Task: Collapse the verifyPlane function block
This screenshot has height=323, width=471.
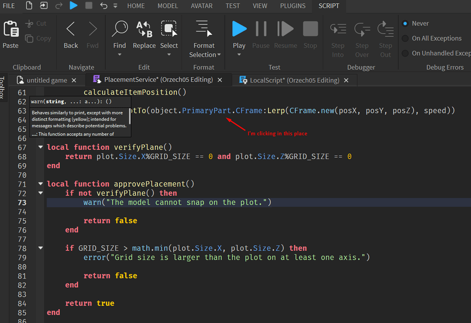Action: tap(40, 147)
